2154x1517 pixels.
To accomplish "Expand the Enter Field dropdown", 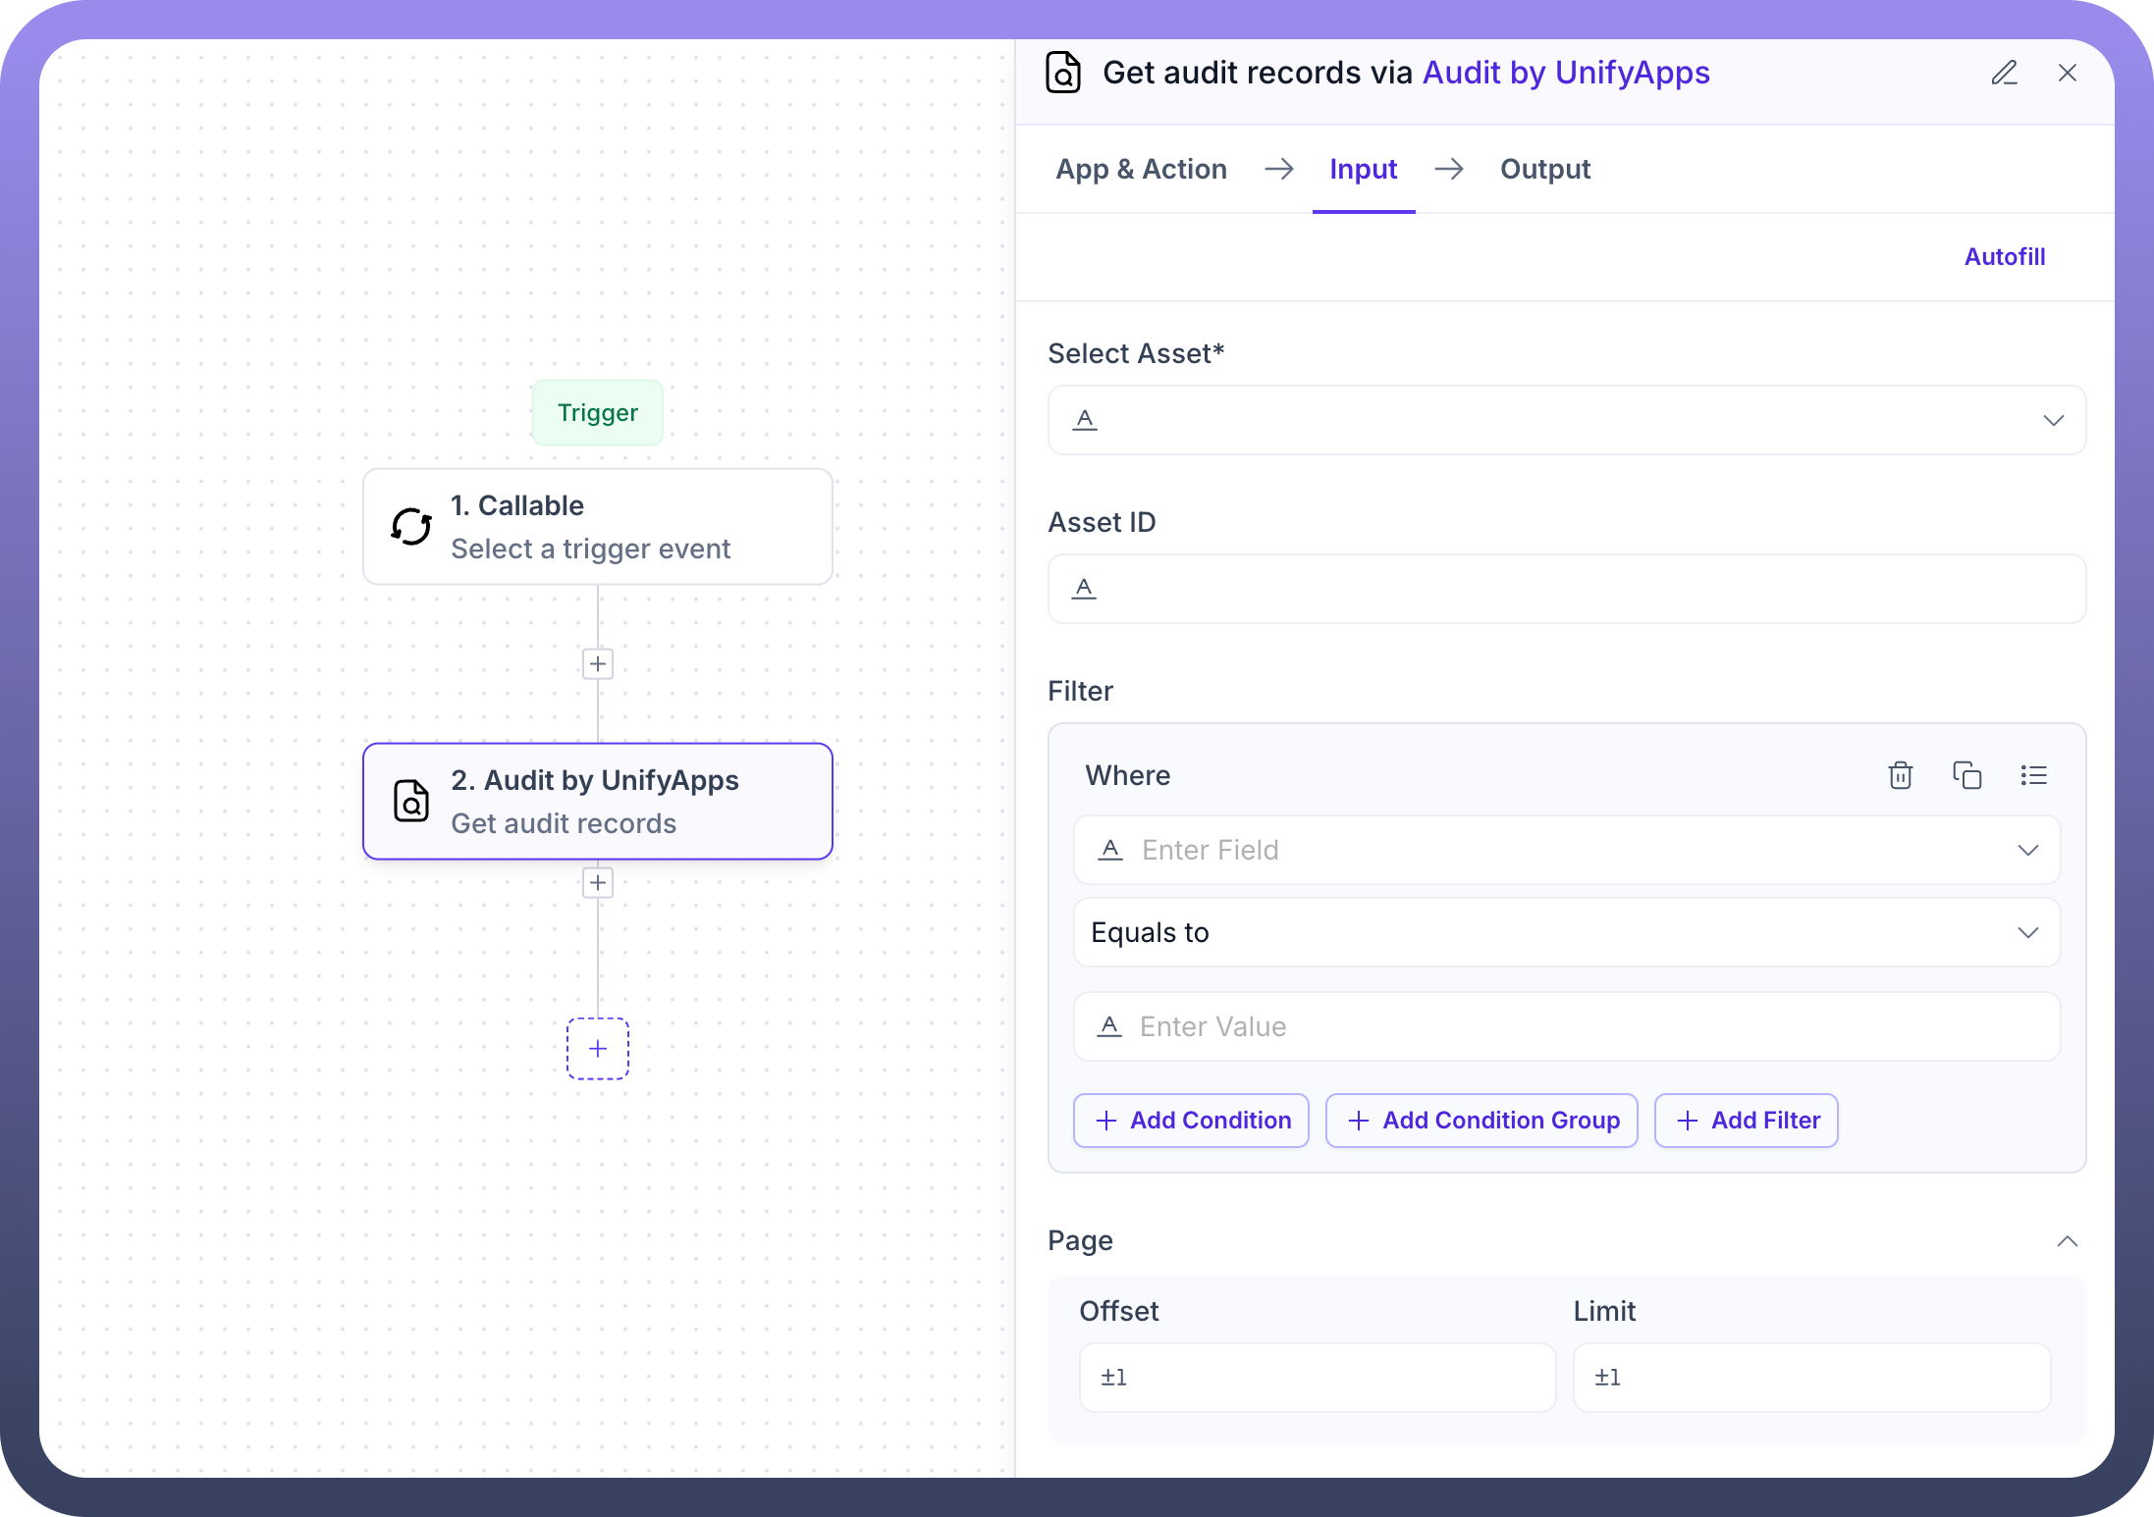I will 1567,850.
